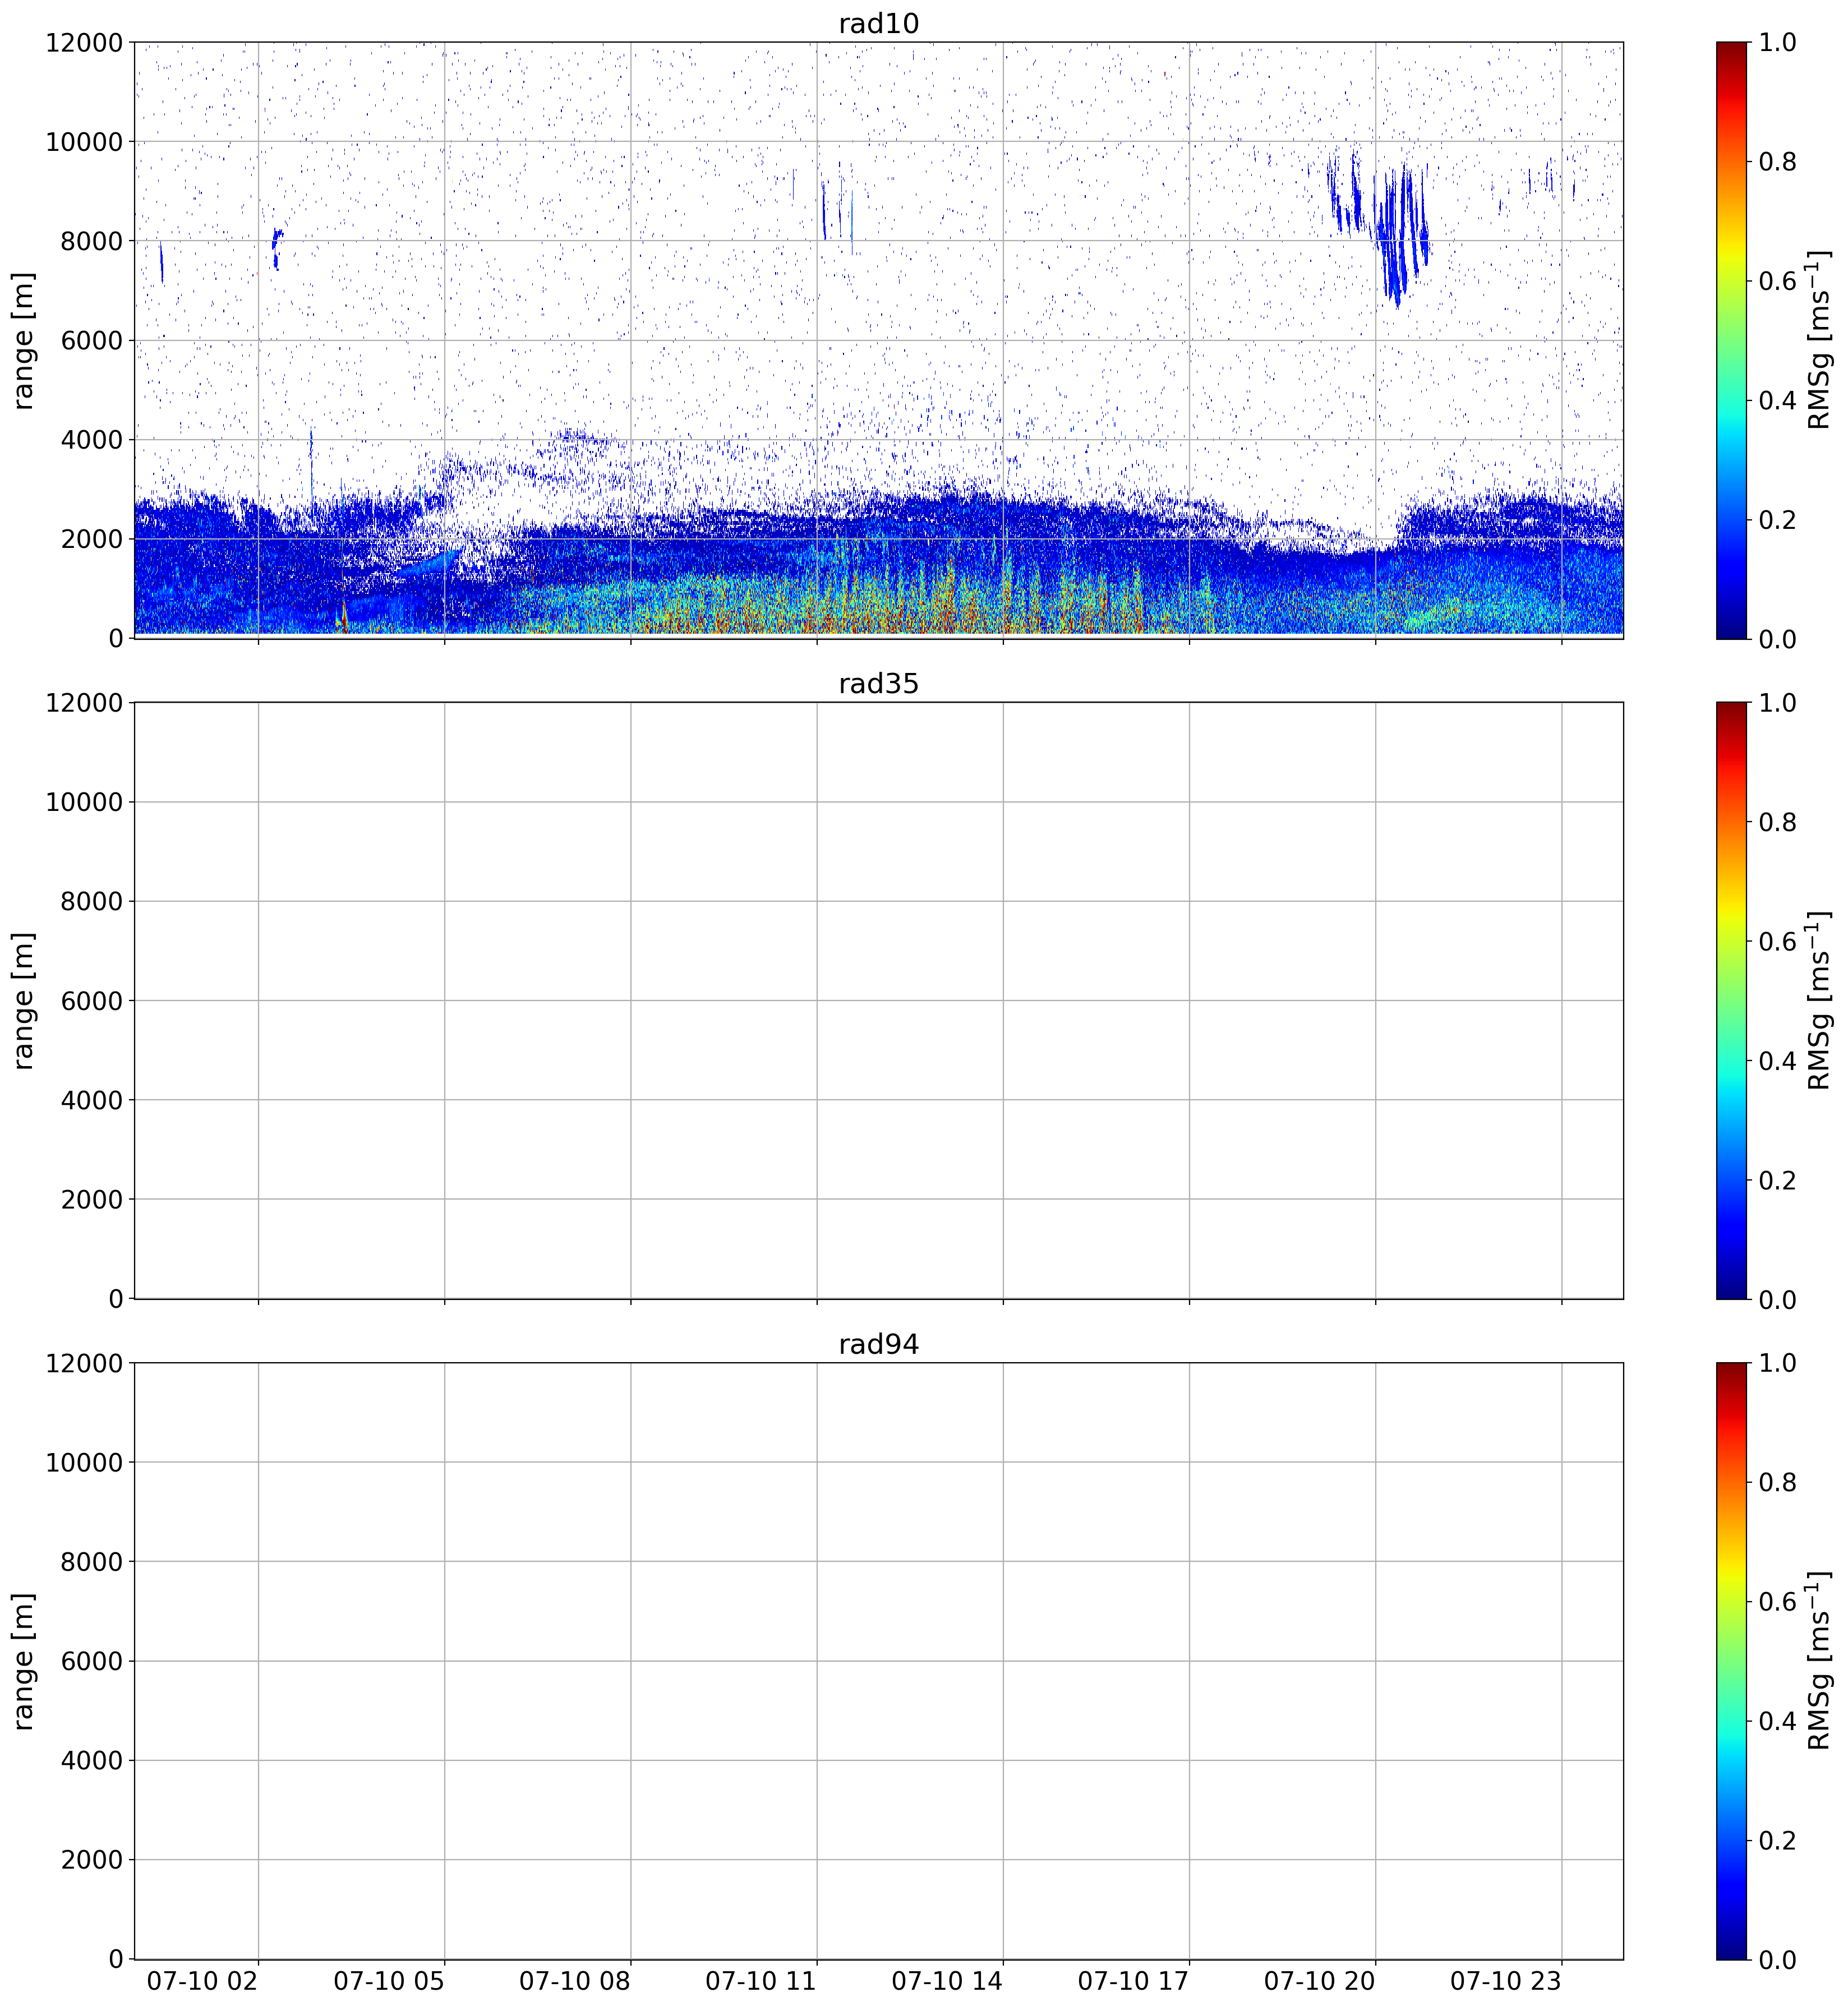The image size is (1848, 2006).
Task: Select the rad10 panel colorbar
Action: (1731, 340)
